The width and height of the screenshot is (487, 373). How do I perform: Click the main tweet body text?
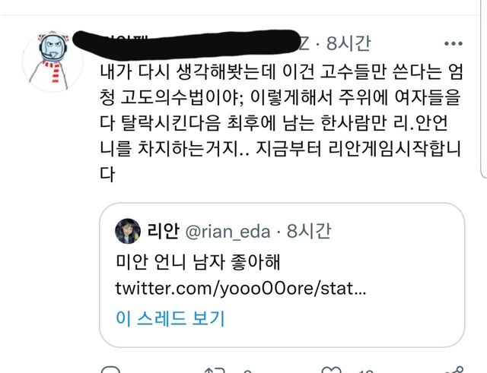[281, 123]
